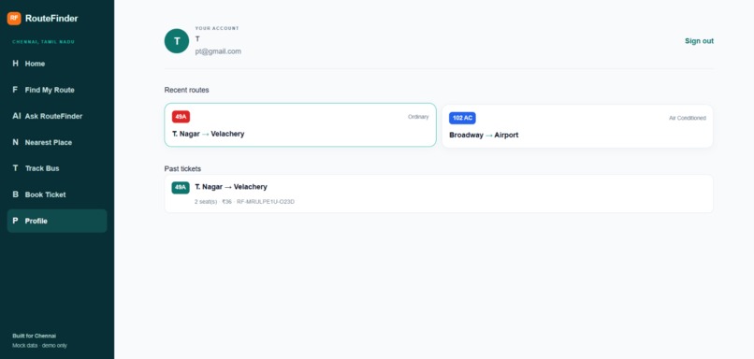Click the H letter icon beside Home
The height and width of the screenshot is (359, 754).
coord(15,64)
